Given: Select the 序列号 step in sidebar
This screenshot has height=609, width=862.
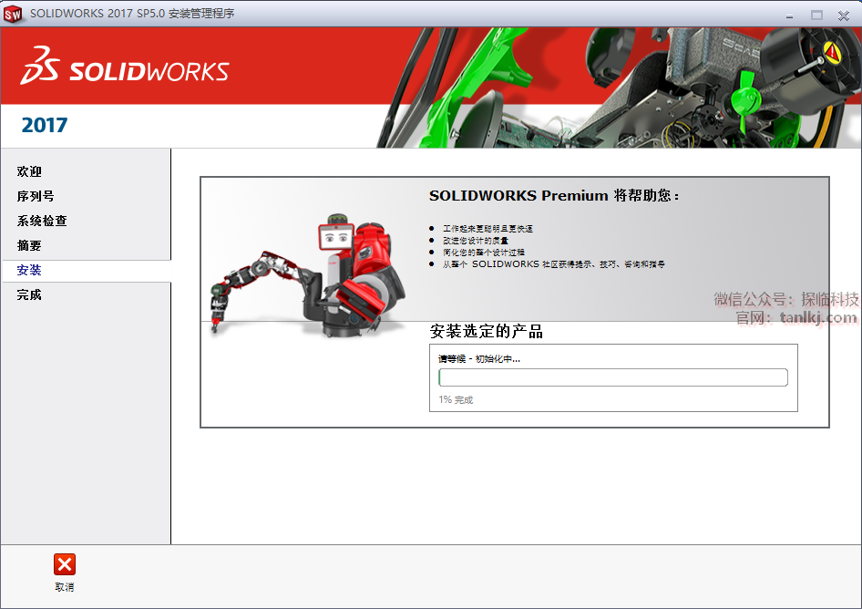Looking at the screenshot, I should pos(36,196).
